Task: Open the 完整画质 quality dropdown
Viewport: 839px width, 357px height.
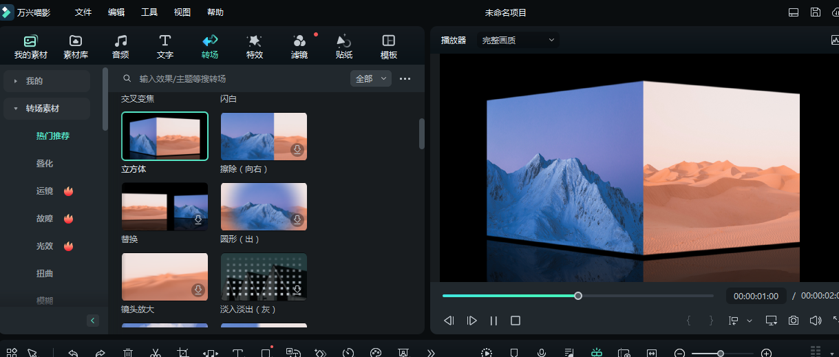Action: [x=518, y=41]
